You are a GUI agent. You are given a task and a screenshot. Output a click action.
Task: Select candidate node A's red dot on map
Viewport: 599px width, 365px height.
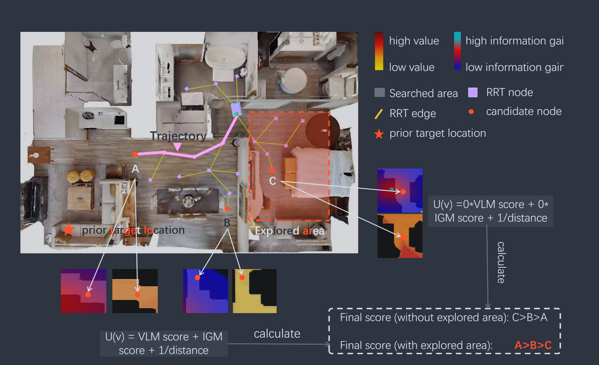pos(135,154)
